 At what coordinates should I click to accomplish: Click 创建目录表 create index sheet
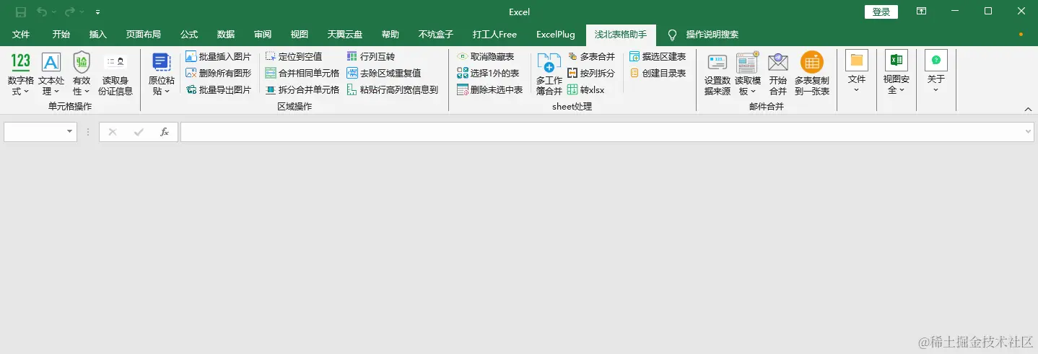click(x=658, y=73)
